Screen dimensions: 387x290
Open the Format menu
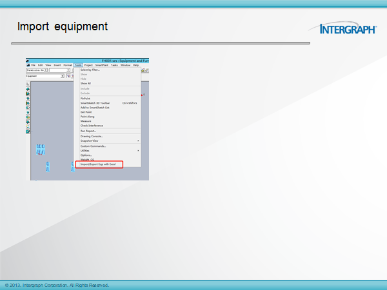pyautogui.click(x=68, y=65)
